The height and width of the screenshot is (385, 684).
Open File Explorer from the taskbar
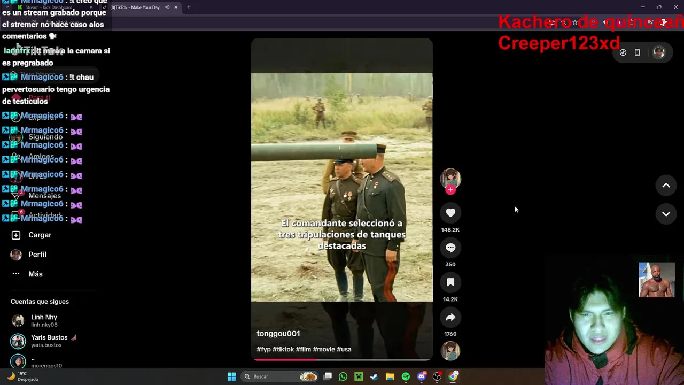point(390,376)
